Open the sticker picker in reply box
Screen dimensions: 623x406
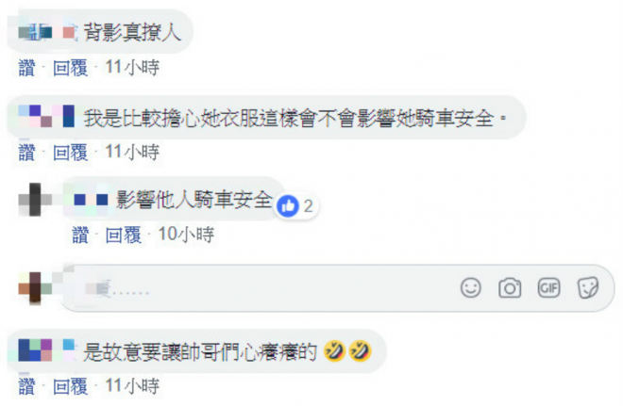pyautogui.click(x=588, y=288)
